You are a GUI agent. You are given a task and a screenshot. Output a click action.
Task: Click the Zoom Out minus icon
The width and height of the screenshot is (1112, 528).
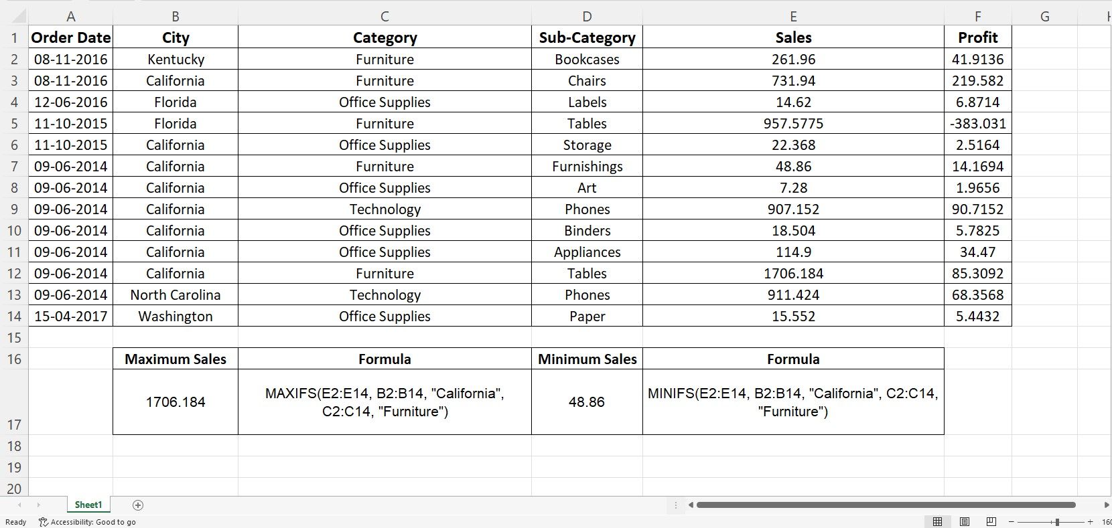coord(1012,522)
